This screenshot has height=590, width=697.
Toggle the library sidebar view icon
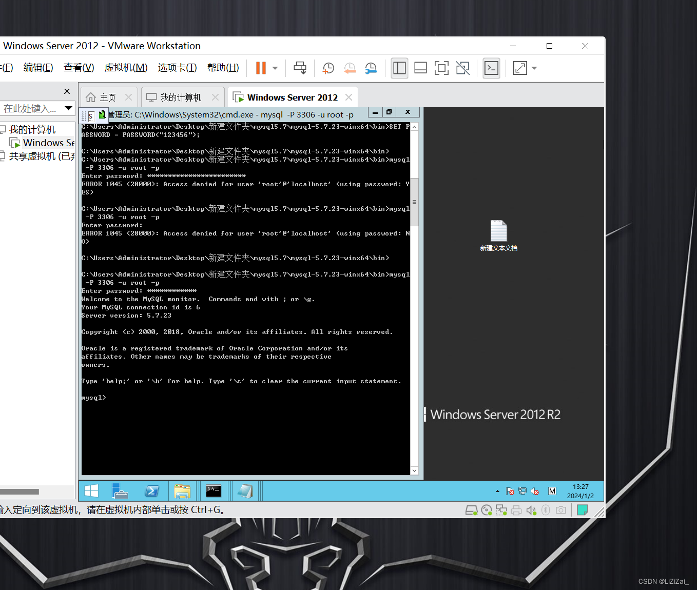[x=399, y=68]
